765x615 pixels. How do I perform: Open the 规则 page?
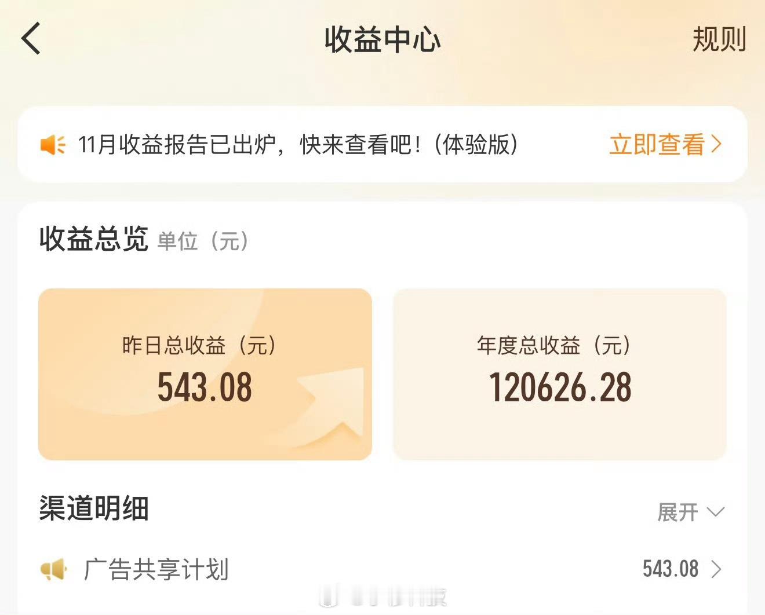tap(719, 41)
